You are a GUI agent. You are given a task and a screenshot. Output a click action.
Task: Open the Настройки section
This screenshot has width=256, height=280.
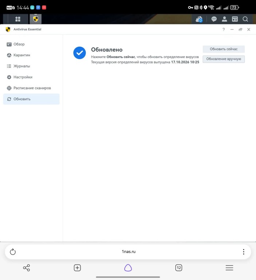click(31, 77)
